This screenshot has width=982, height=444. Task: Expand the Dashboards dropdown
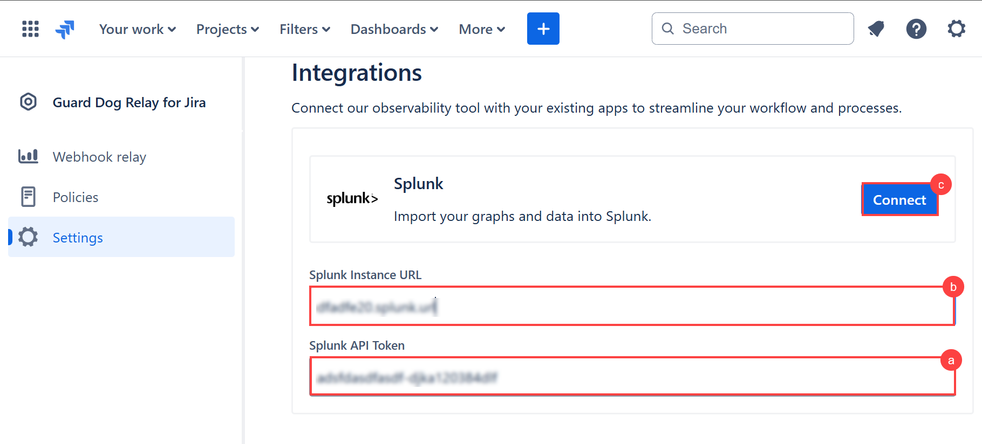[394, 29]
